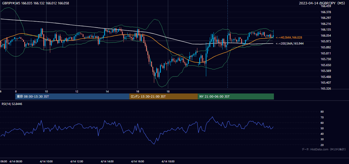Click price axis value 166.297
This screenshot has height=164, width=349.
click(x=326, y=18)
